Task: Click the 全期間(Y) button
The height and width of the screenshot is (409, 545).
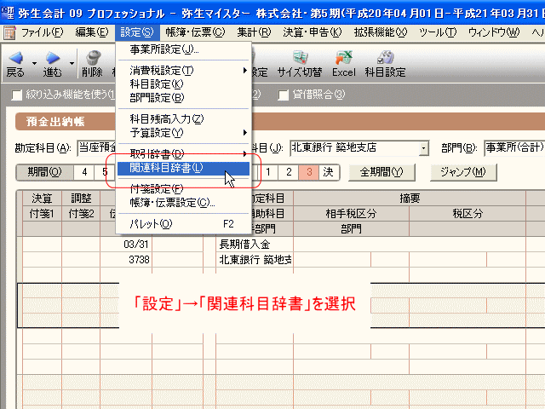Action: point(381,172)
